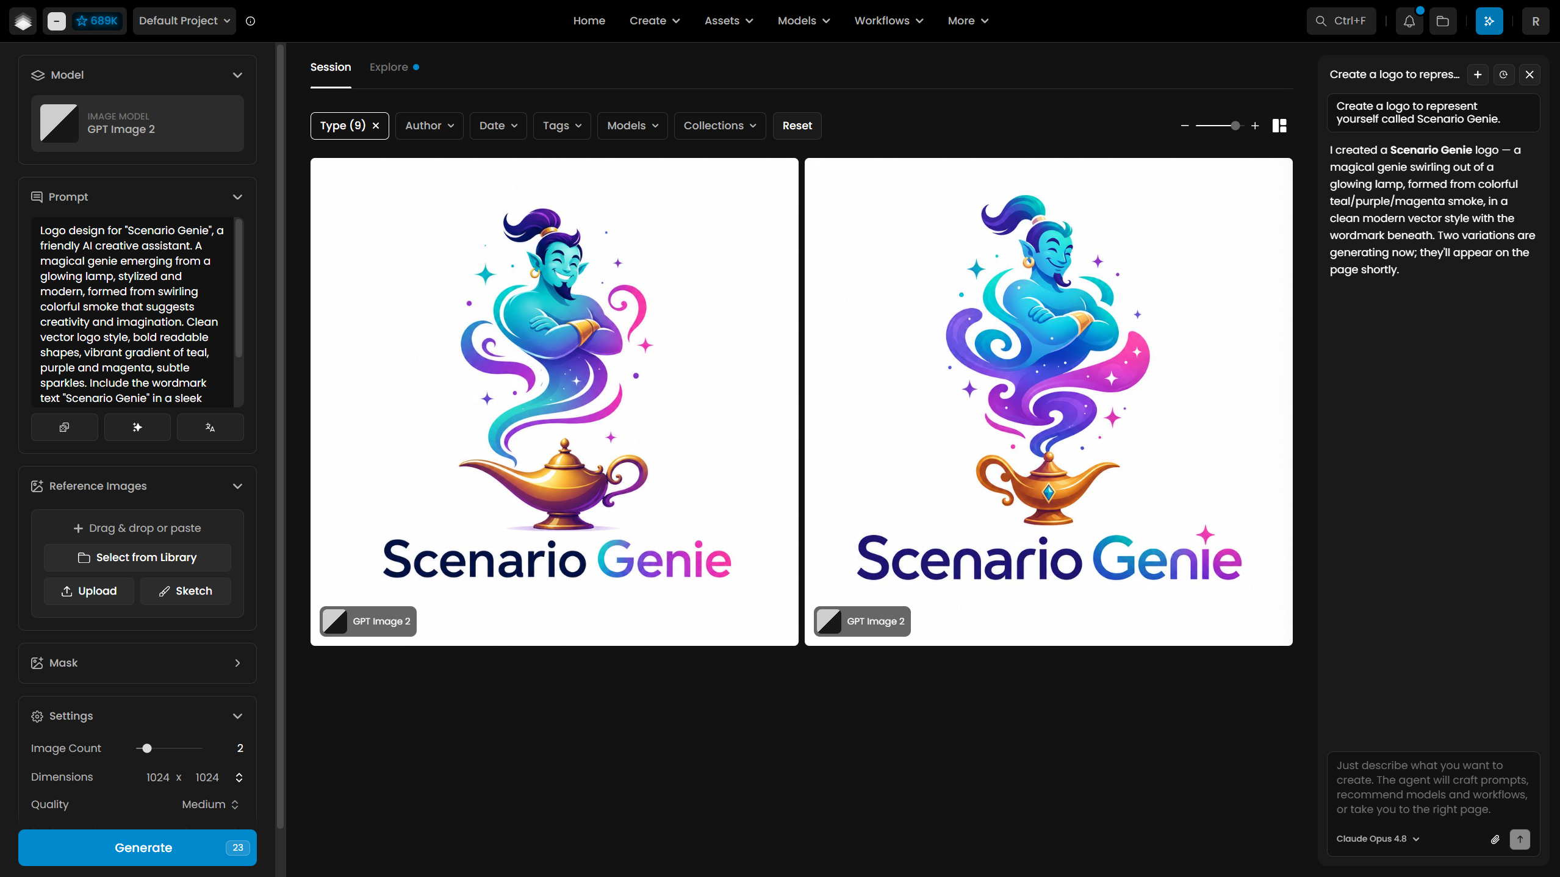Viewport: 1560px width, 877px height.
Task: Click the Mask panel icon
Action: [x=37, y=663]
